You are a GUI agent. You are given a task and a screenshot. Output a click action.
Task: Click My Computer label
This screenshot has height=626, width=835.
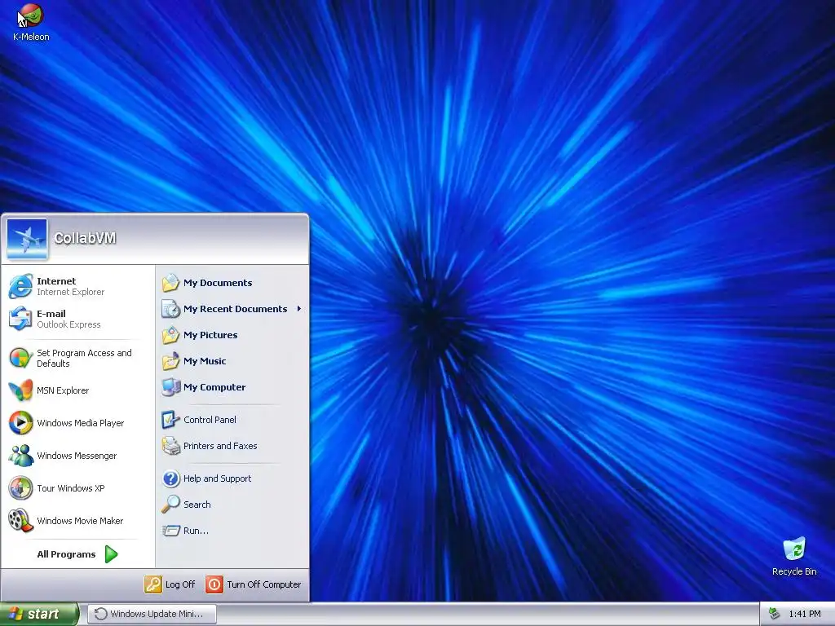point(214,387)
